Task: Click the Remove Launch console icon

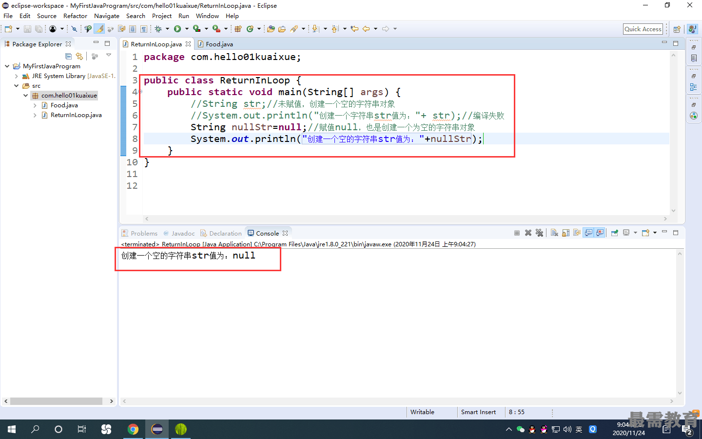Action: (528, 233)
